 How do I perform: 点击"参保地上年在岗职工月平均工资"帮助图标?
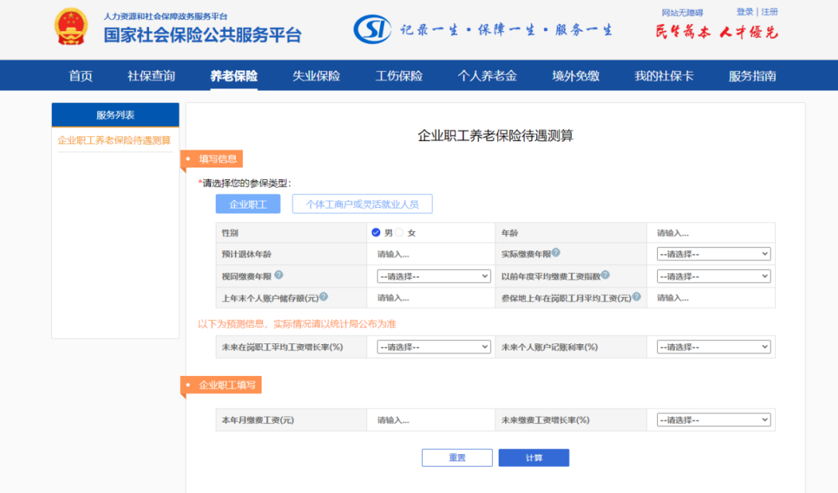click(636, 297)
